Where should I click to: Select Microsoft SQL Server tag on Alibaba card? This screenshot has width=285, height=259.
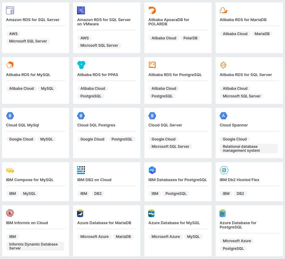(x=241, y=96)
